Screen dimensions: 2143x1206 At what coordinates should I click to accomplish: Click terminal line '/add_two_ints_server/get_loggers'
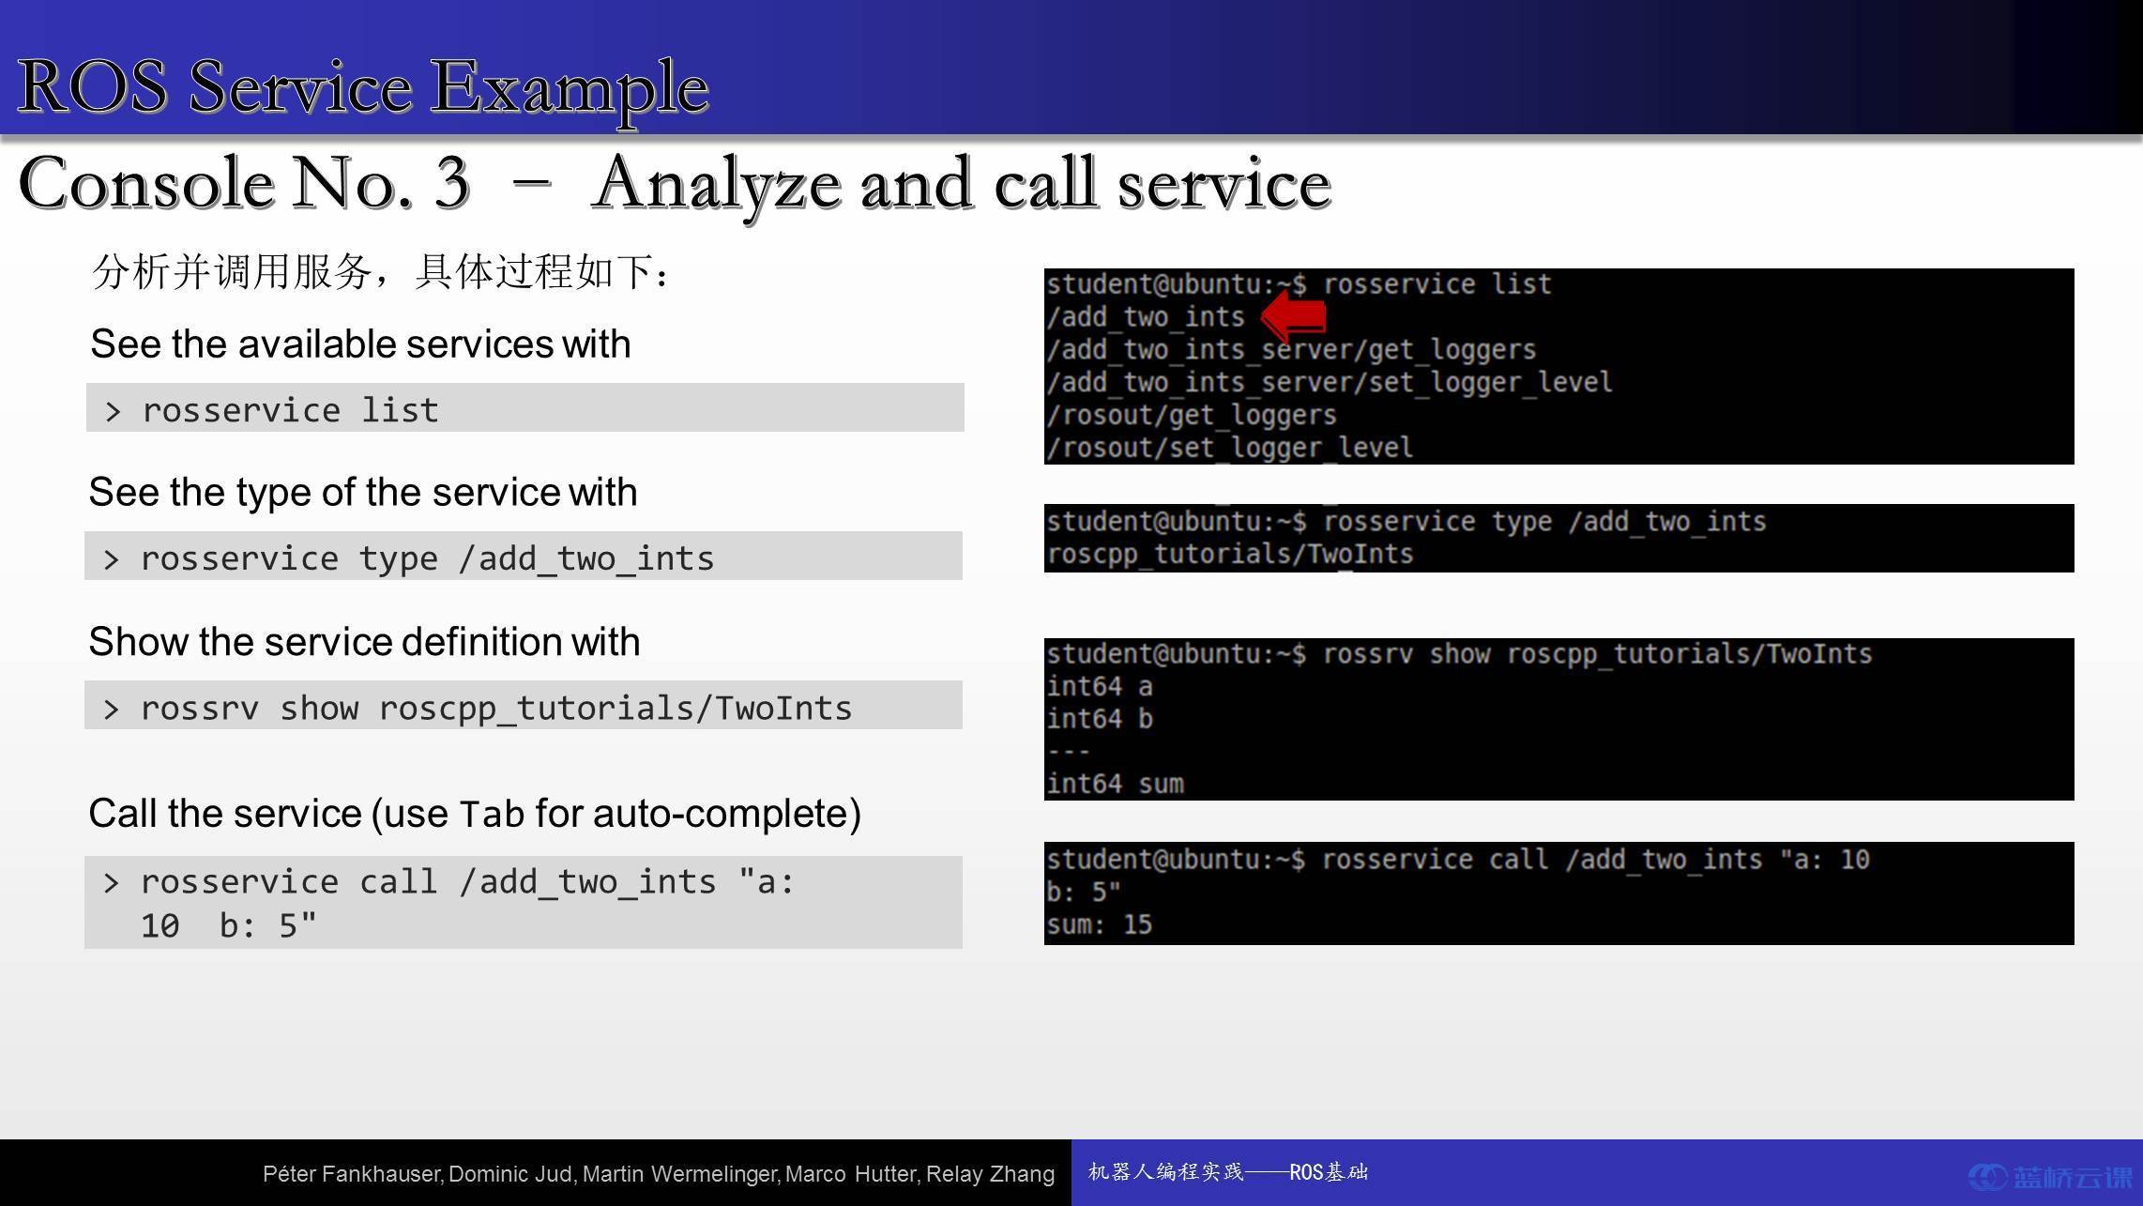(x=1291, y=350)
